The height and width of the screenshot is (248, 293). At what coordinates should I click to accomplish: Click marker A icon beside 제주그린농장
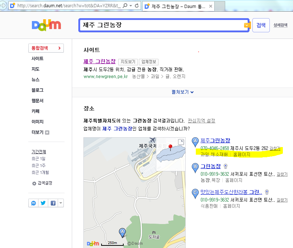195,142
